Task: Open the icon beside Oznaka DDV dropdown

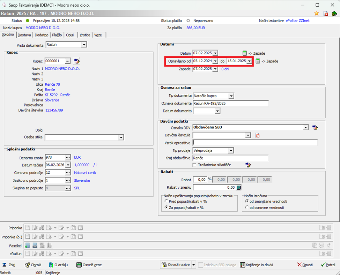Action: point(315,127)
